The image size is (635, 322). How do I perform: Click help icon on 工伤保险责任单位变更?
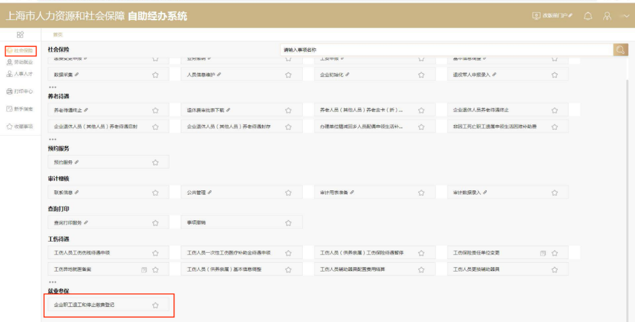(x=543, y=253)
